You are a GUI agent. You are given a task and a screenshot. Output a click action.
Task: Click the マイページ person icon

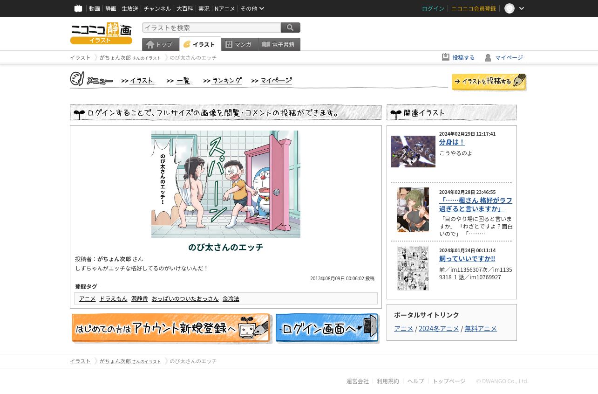488,57
